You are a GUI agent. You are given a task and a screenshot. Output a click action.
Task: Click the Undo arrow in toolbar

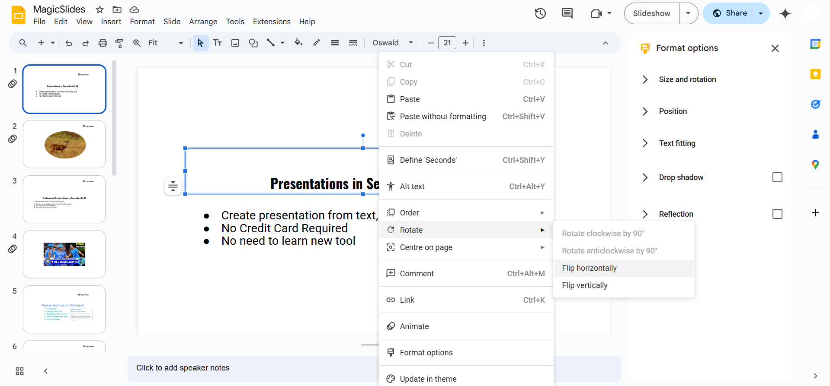point(68,43)
